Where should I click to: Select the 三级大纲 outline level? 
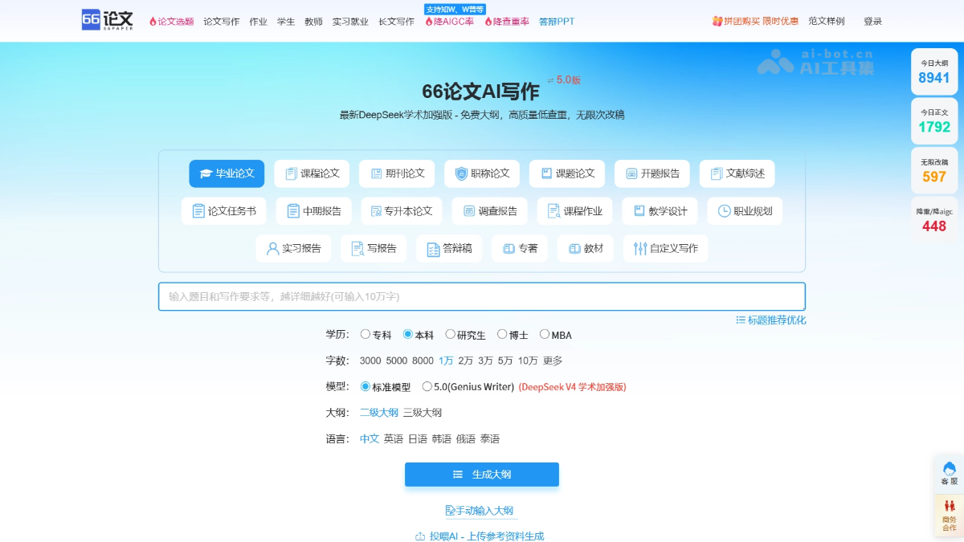click(x=423, y=413)
